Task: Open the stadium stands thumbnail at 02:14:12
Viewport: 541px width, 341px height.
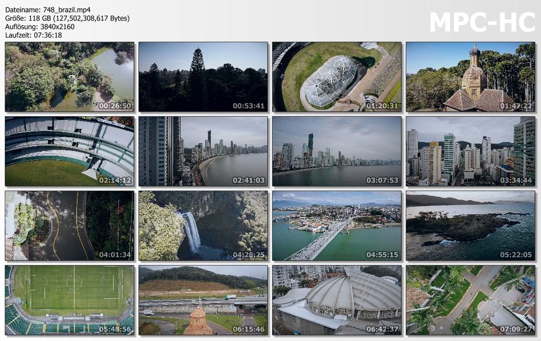Action: point(69,151)
